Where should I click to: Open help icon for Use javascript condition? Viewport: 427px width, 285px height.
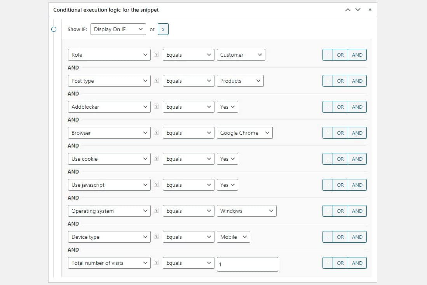[x=156, y=184]
